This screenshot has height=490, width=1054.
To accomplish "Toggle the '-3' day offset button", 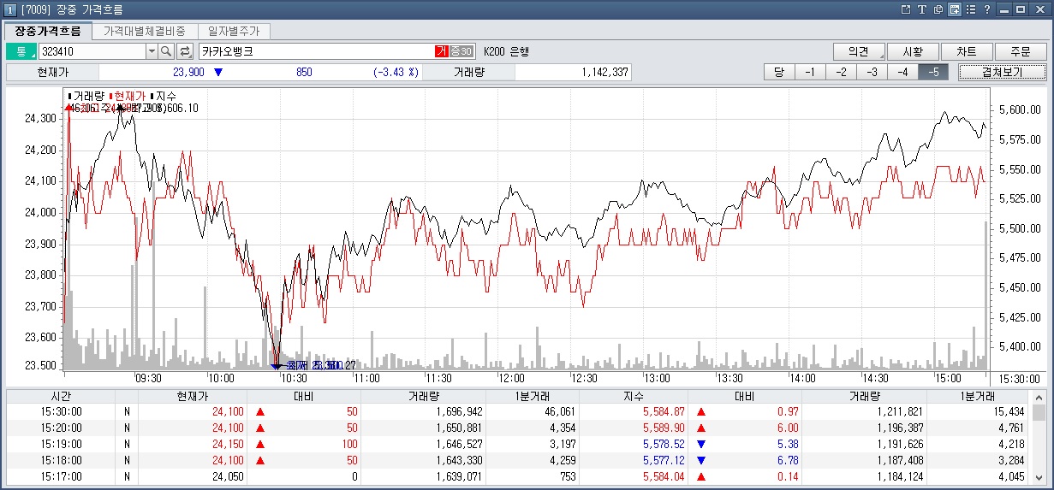I will (x=872, y=72).
